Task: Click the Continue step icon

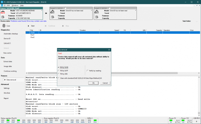Action: pos(45,26)
